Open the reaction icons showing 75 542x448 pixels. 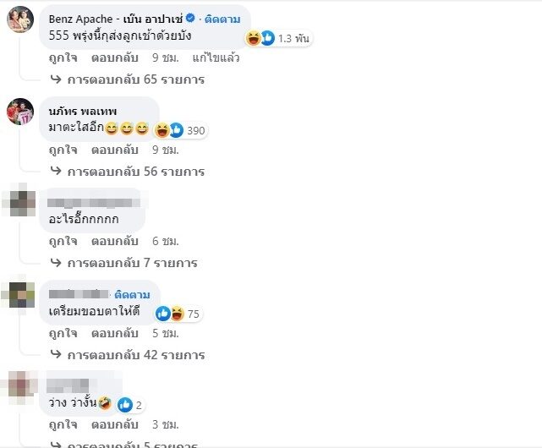[178, 314]
